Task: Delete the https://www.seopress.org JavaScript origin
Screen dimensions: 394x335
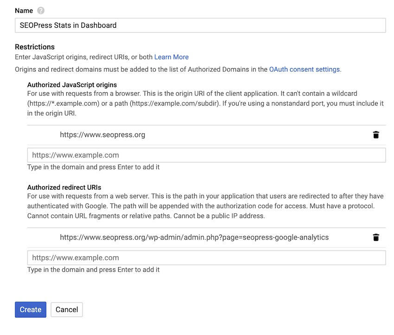Action: (375, 135)
